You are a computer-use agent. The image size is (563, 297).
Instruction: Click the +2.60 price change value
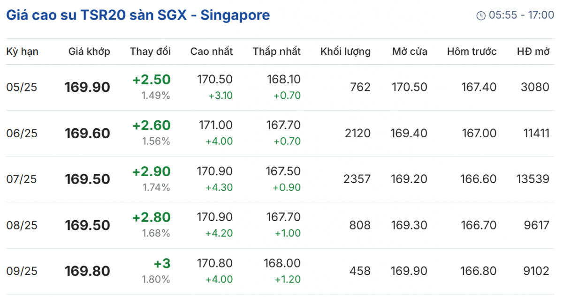tap(152, 126)
